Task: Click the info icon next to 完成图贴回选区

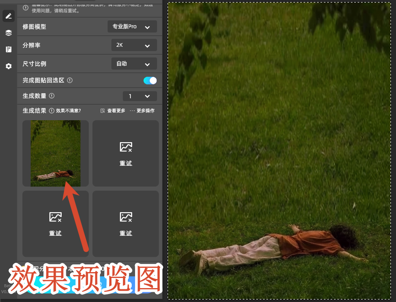Action: (70, 80)
